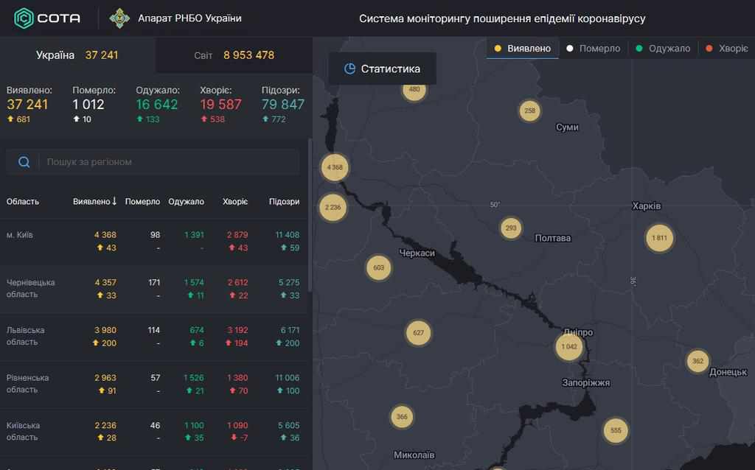This screenshot has height=470, width=755.
Task: Sort table by Виявлено column
Action: (x=95, y=201)
